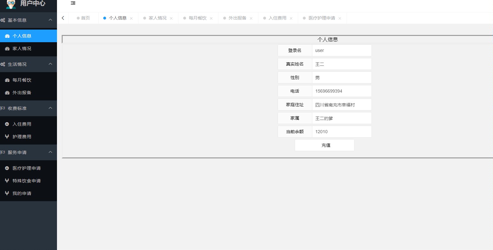493x250 pixels.
Task: Switch to the 外出报备 tab
Action: click(x=238, y=18)
